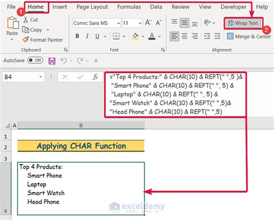
Task: Align text right
Action: pyautogui.click(x=195, y=36)
